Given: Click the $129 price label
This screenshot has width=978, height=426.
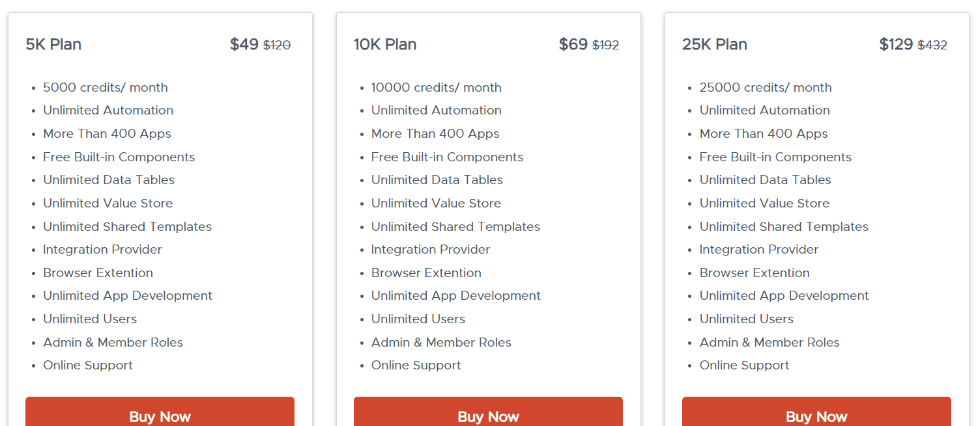Looking at the screenshot, I should click(896, 44).
